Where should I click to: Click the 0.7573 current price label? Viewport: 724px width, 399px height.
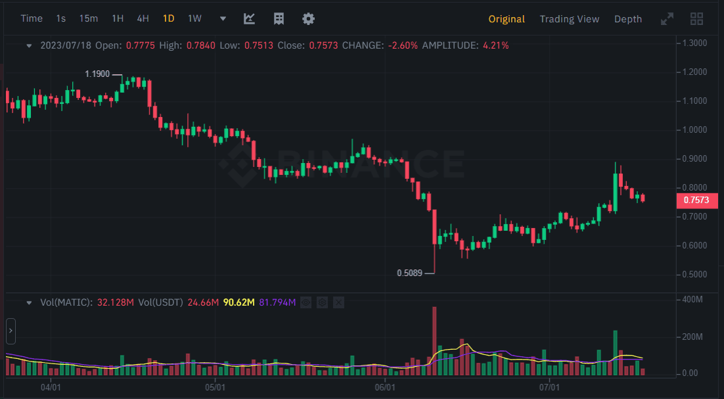pyautogui.click(x=696, y=200)
